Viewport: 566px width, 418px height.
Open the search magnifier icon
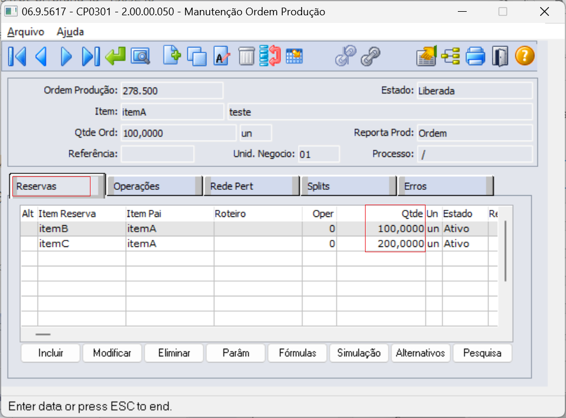point(140,56)
